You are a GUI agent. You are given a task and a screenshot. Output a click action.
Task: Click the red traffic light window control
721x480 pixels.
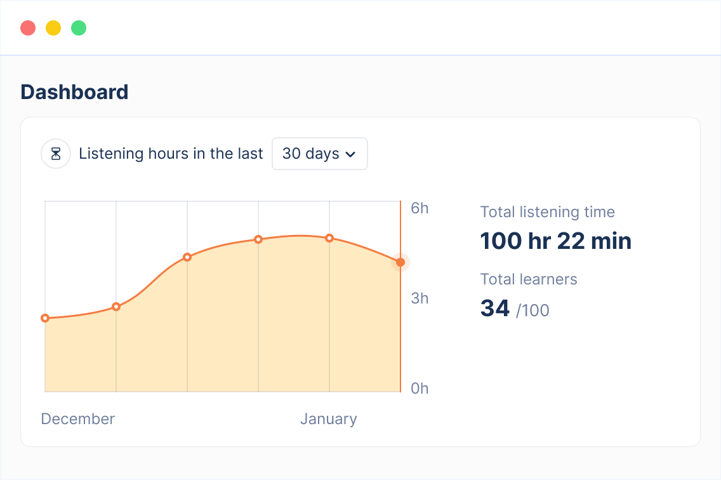[x=28, y=28]
